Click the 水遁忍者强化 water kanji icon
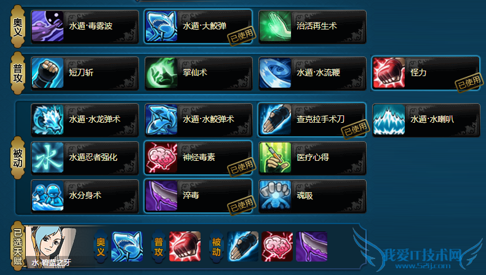Screen dimensions: 486x275 [x=47, y=158]
